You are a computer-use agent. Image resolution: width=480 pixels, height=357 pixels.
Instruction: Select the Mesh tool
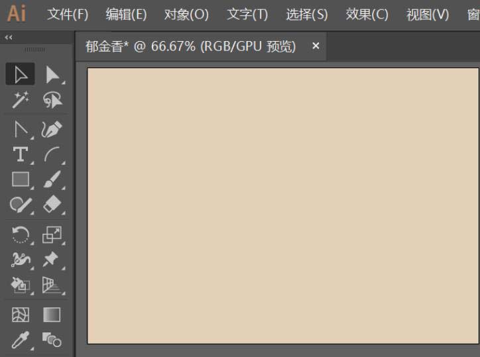(21, 315)
